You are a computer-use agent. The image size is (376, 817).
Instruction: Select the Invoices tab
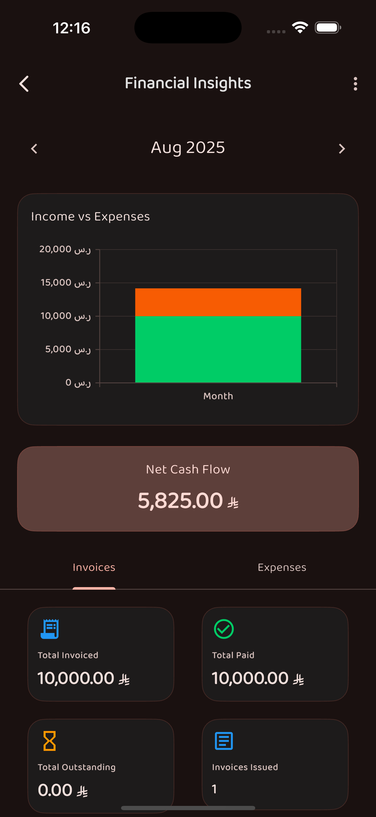coord(94,567)
